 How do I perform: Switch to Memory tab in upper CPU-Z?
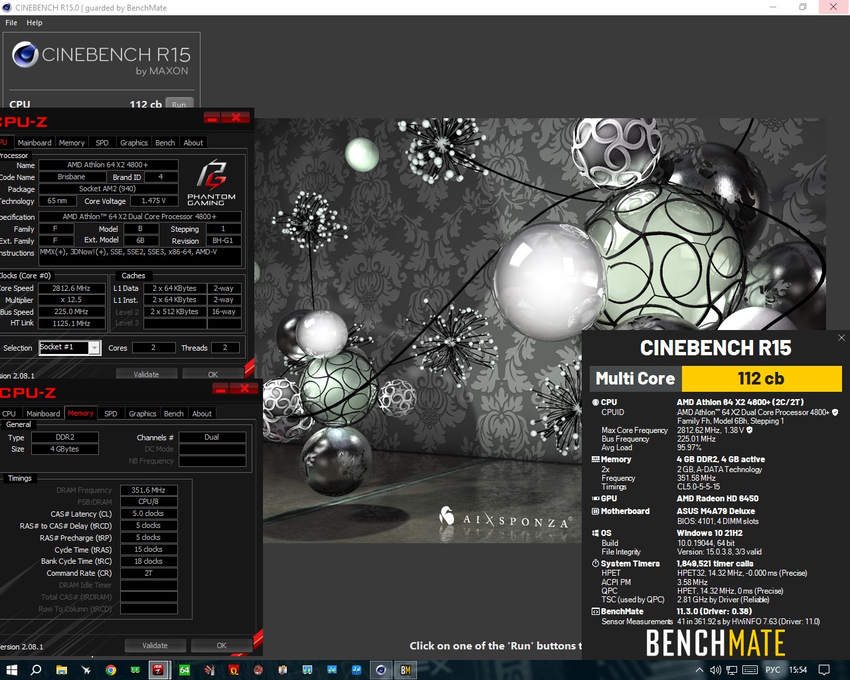pos(72,143)
